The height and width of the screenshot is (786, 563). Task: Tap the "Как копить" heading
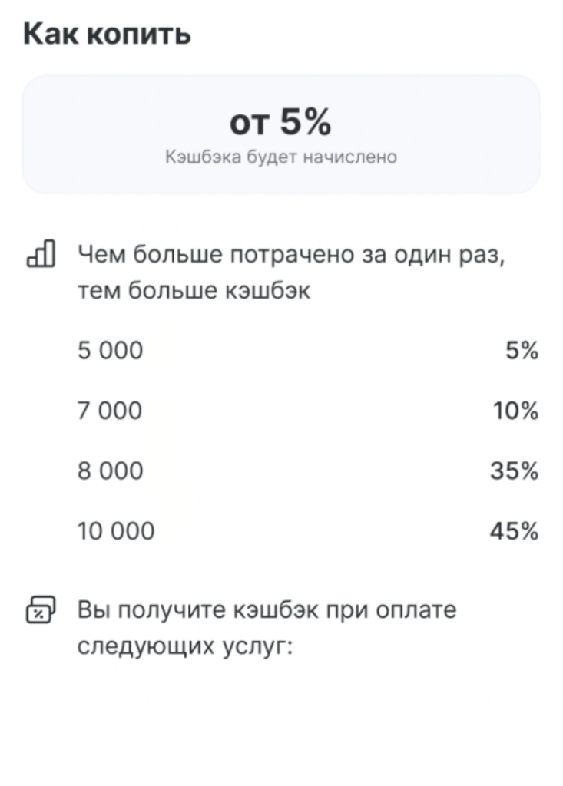click(x=107, y=35)
